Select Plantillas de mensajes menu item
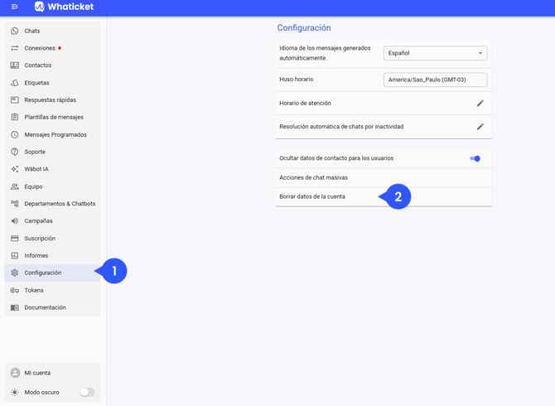Viewport: 555px width, 406px height. click(53, 117)
